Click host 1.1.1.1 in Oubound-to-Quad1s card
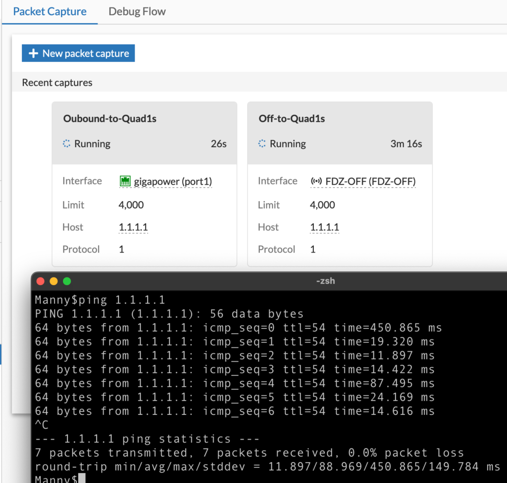This screenshot has height=483, width=507. point(133,227)
